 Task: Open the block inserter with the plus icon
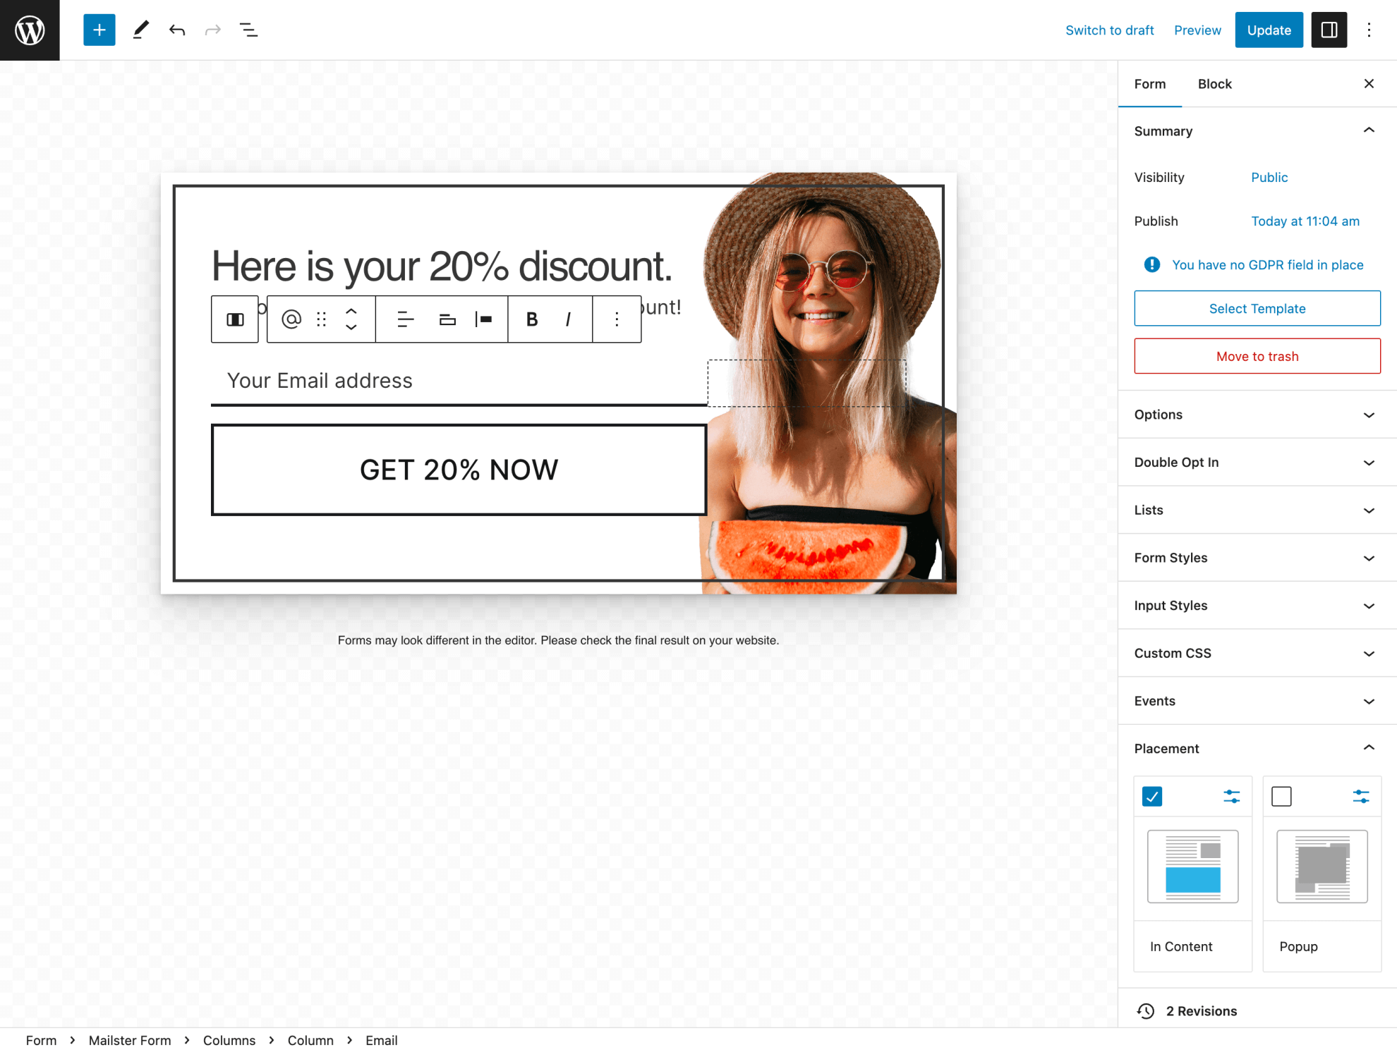(x=99, y=30)
